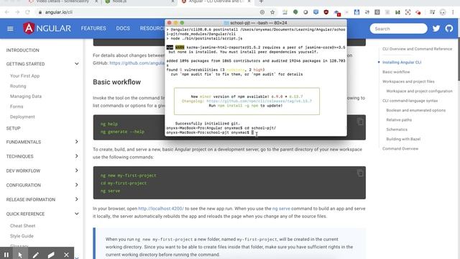Jump to Command Overview in contents
This screenshot has width=460, height=259.
coord(400,149)
